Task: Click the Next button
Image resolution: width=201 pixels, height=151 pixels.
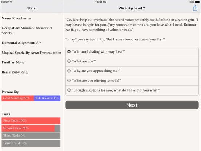Action: [x=132, y=105]
